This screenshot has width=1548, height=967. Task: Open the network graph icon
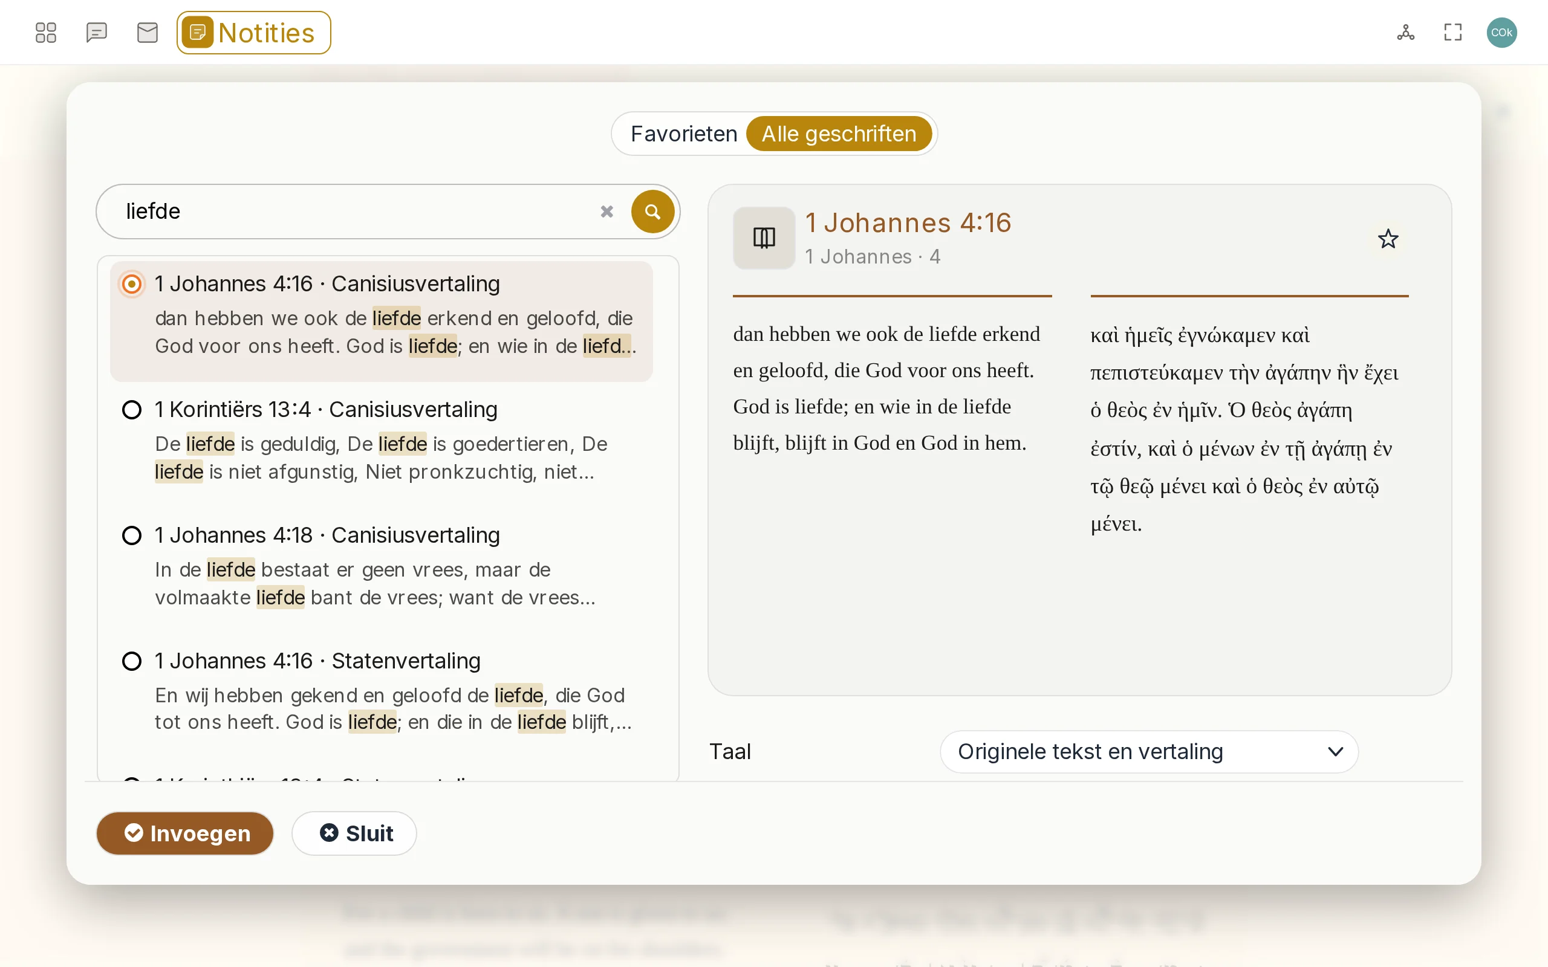pyautogui.click(x=1405, y=33)
